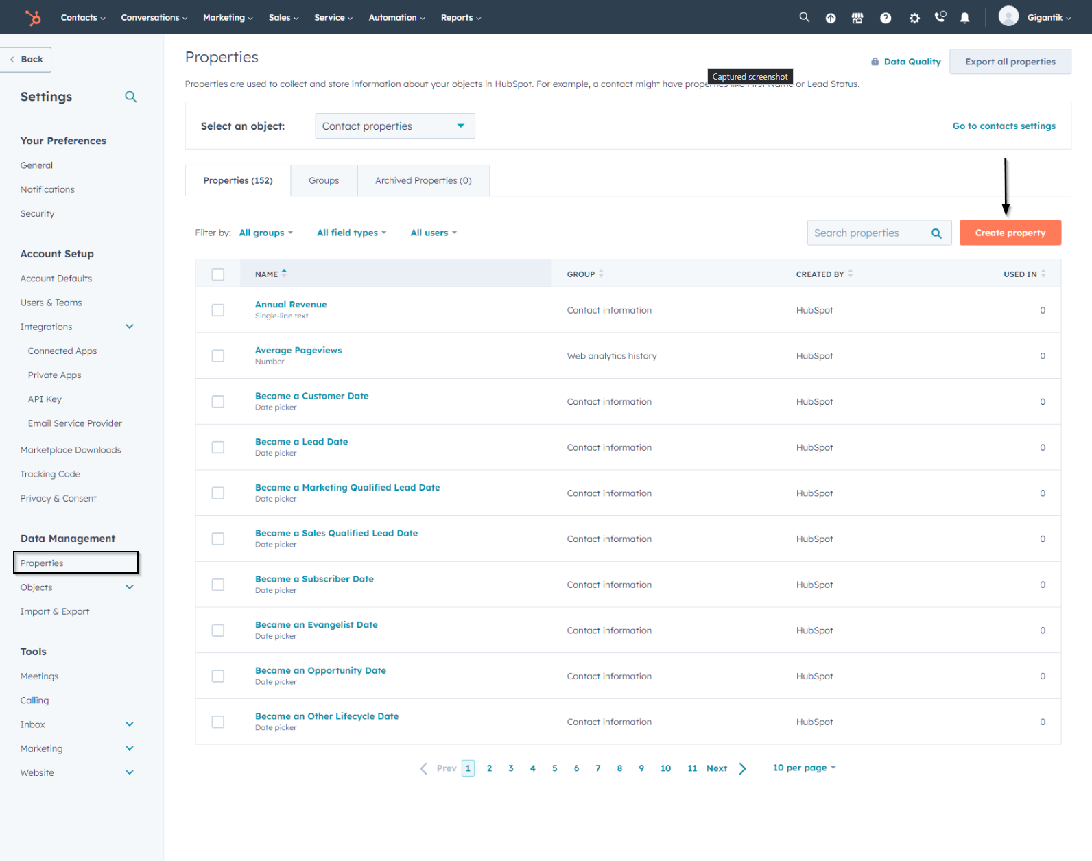
Task: Expand the Objects sidebar section
Action: [130, 587]
